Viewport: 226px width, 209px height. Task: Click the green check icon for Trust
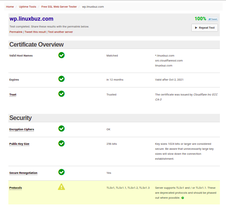coord(61,94)
